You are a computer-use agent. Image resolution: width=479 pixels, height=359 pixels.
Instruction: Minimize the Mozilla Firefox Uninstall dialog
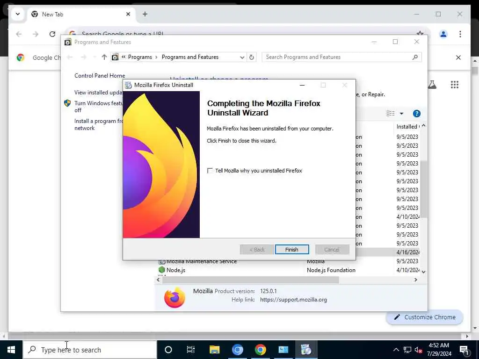(302, 85)
